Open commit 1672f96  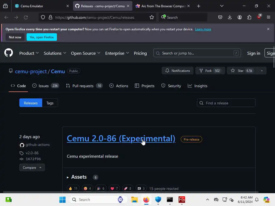pyautogui.click(x=33, y=159)
